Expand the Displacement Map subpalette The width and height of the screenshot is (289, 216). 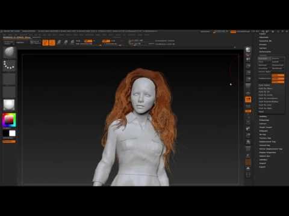[x=267, y=142]
